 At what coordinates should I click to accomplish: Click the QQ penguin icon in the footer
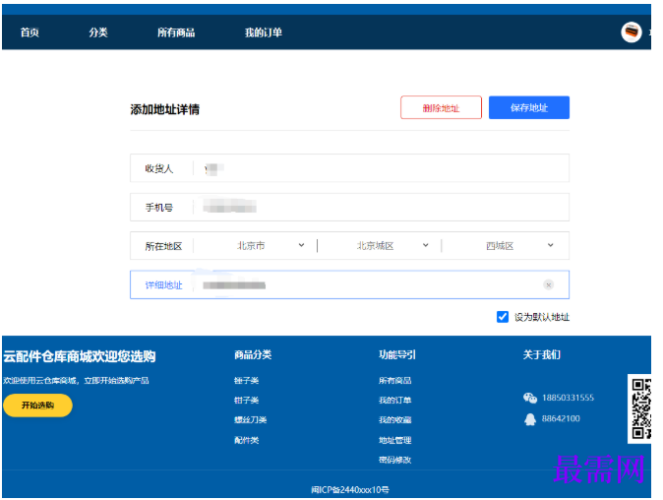(x=530, y=418)
